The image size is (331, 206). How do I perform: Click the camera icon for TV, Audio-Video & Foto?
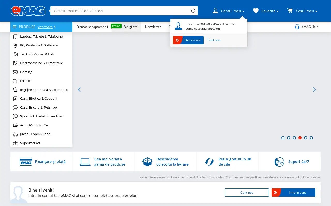click(15, 54)
